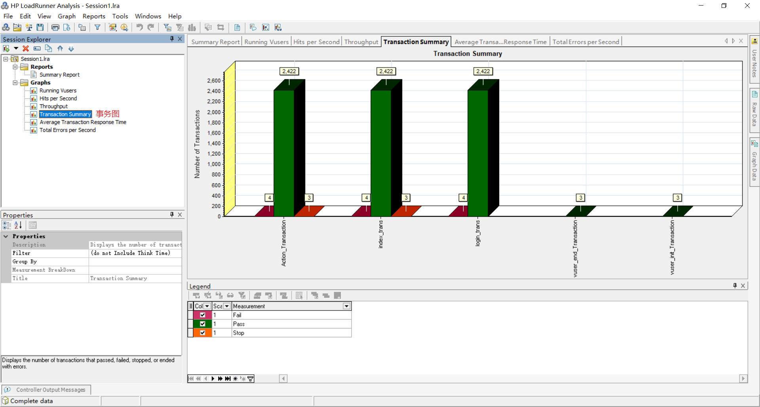Open the User Notes side tab
The height and width of the screenshot is (407, 760).
[754, 59]
